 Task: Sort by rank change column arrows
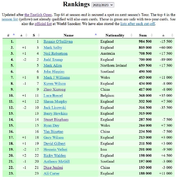(x=26, y=35)
